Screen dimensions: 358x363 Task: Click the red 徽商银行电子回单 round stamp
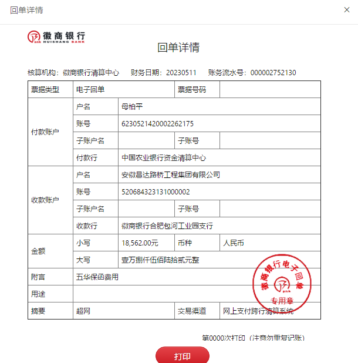[281, 284]
